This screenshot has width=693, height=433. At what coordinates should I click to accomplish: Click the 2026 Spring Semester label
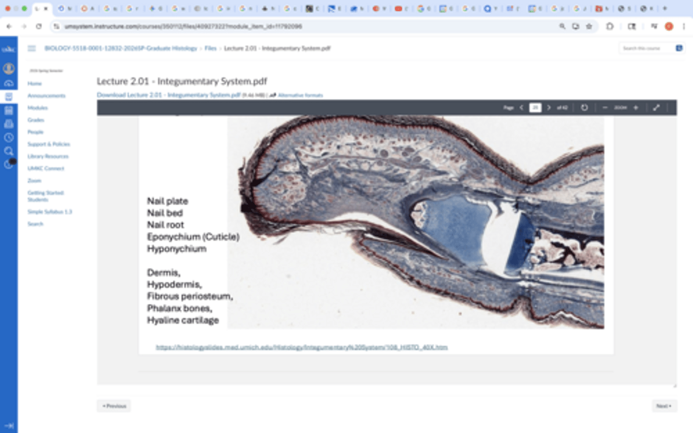[46, 71]
